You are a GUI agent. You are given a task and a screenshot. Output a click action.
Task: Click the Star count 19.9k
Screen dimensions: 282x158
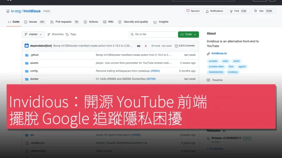pyautogui.click(x=269, y=11)
